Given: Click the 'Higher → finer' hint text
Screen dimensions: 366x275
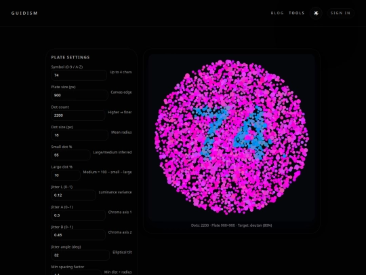Looking at the screenshot, I should click(120, 112).
